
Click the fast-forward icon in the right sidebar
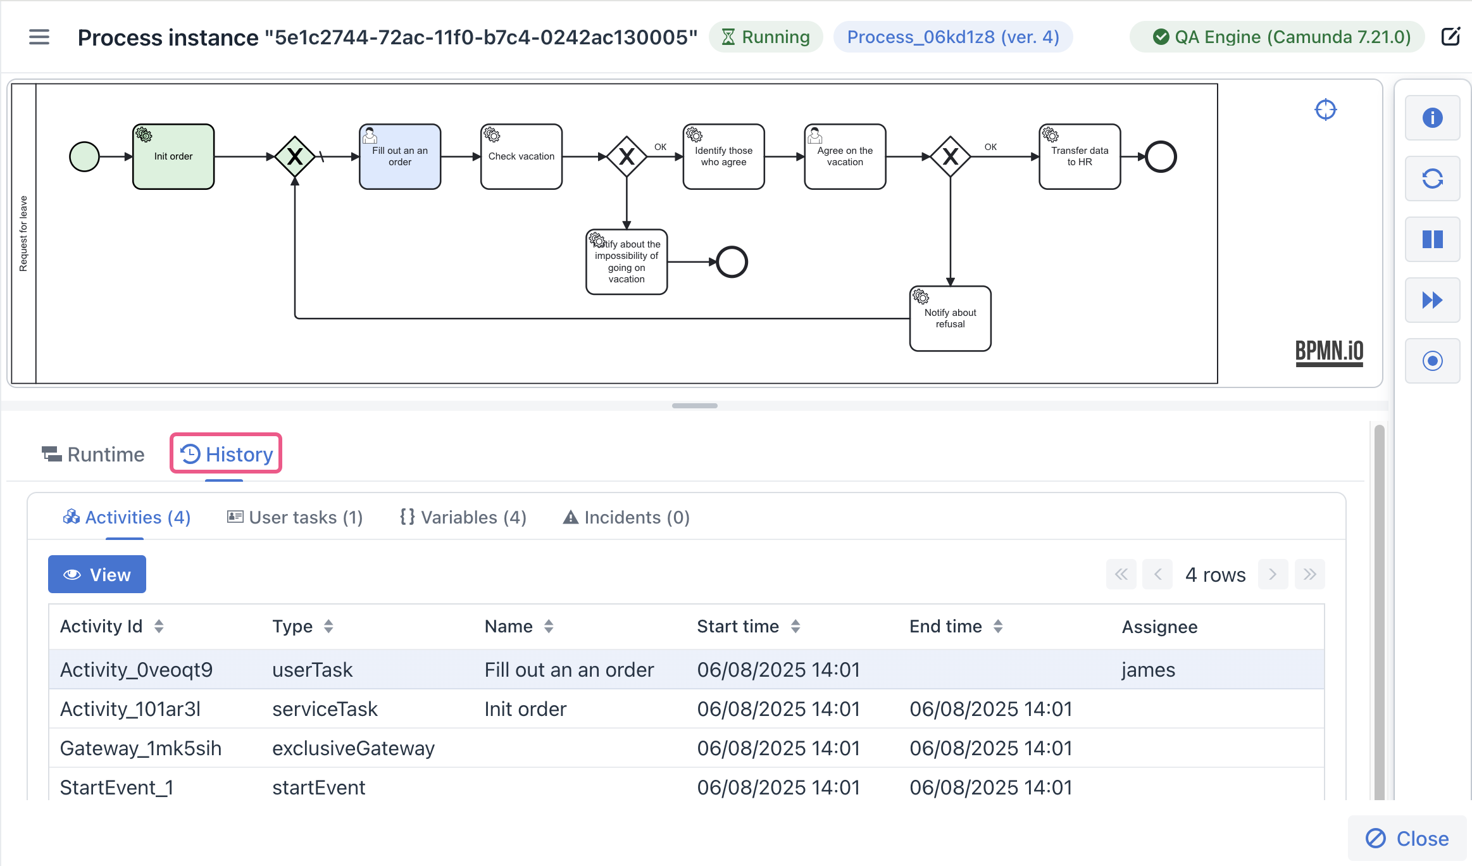click(1433, 300)
